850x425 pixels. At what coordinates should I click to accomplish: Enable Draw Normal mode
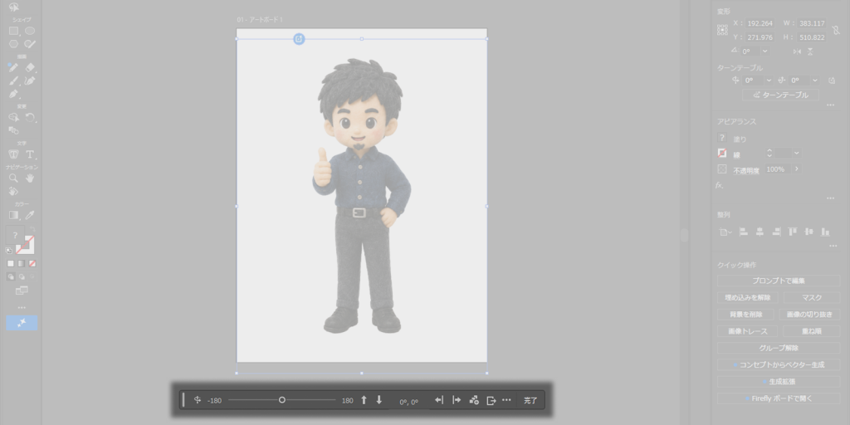click(x=10, y=276)
